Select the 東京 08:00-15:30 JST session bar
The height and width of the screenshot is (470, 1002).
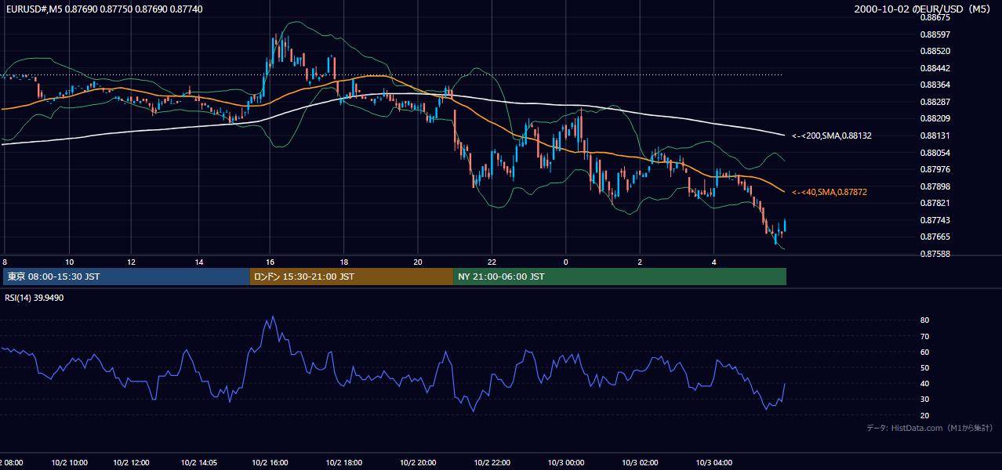126,277
